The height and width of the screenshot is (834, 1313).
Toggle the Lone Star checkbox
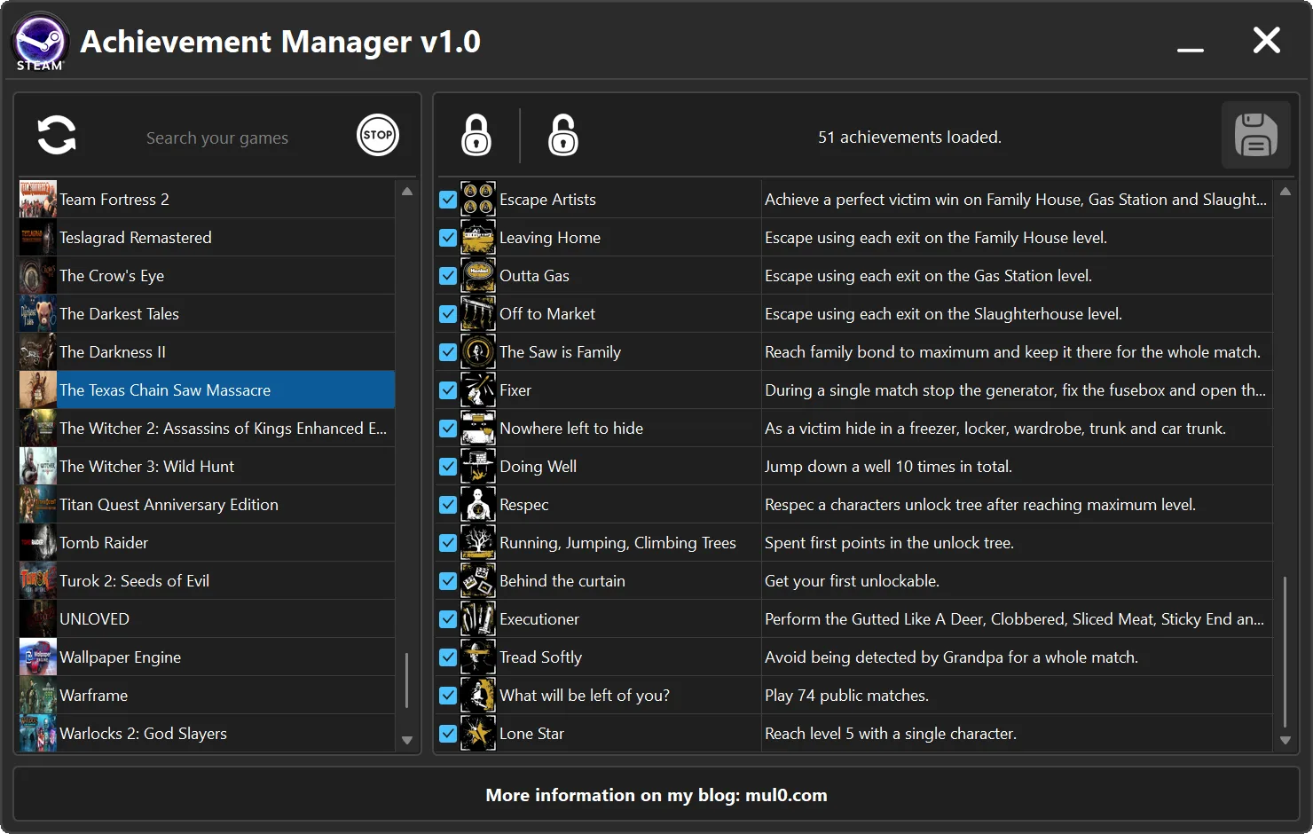click(x=448, y=734)
